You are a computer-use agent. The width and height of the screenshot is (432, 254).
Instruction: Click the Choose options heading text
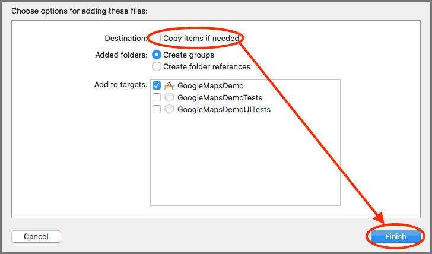click(80, 11)
